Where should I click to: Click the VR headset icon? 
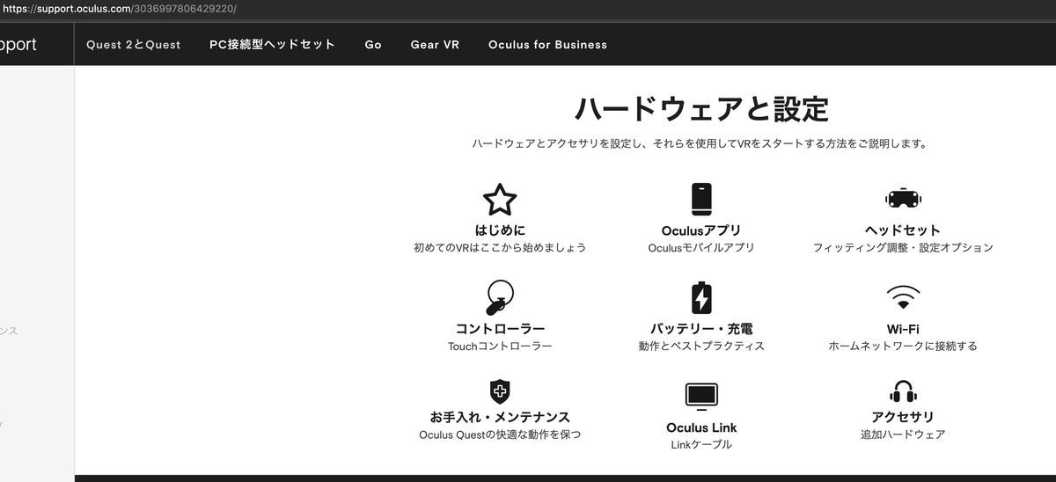click(902, 199)
